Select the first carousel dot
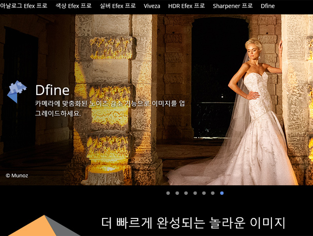Image resolution: width=313 pixels, height=236 pixels. click(168, 193)
